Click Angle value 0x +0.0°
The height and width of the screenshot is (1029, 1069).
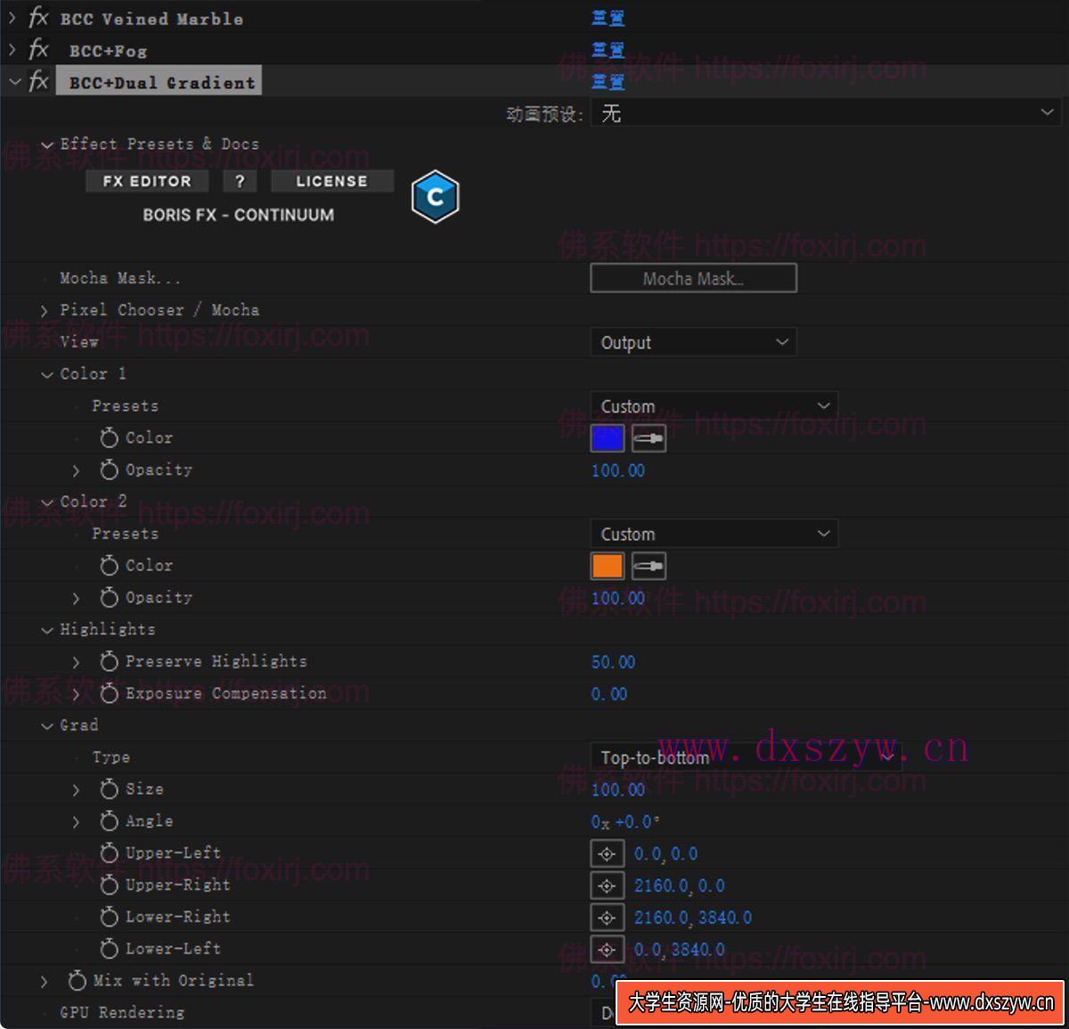(624, 821)
